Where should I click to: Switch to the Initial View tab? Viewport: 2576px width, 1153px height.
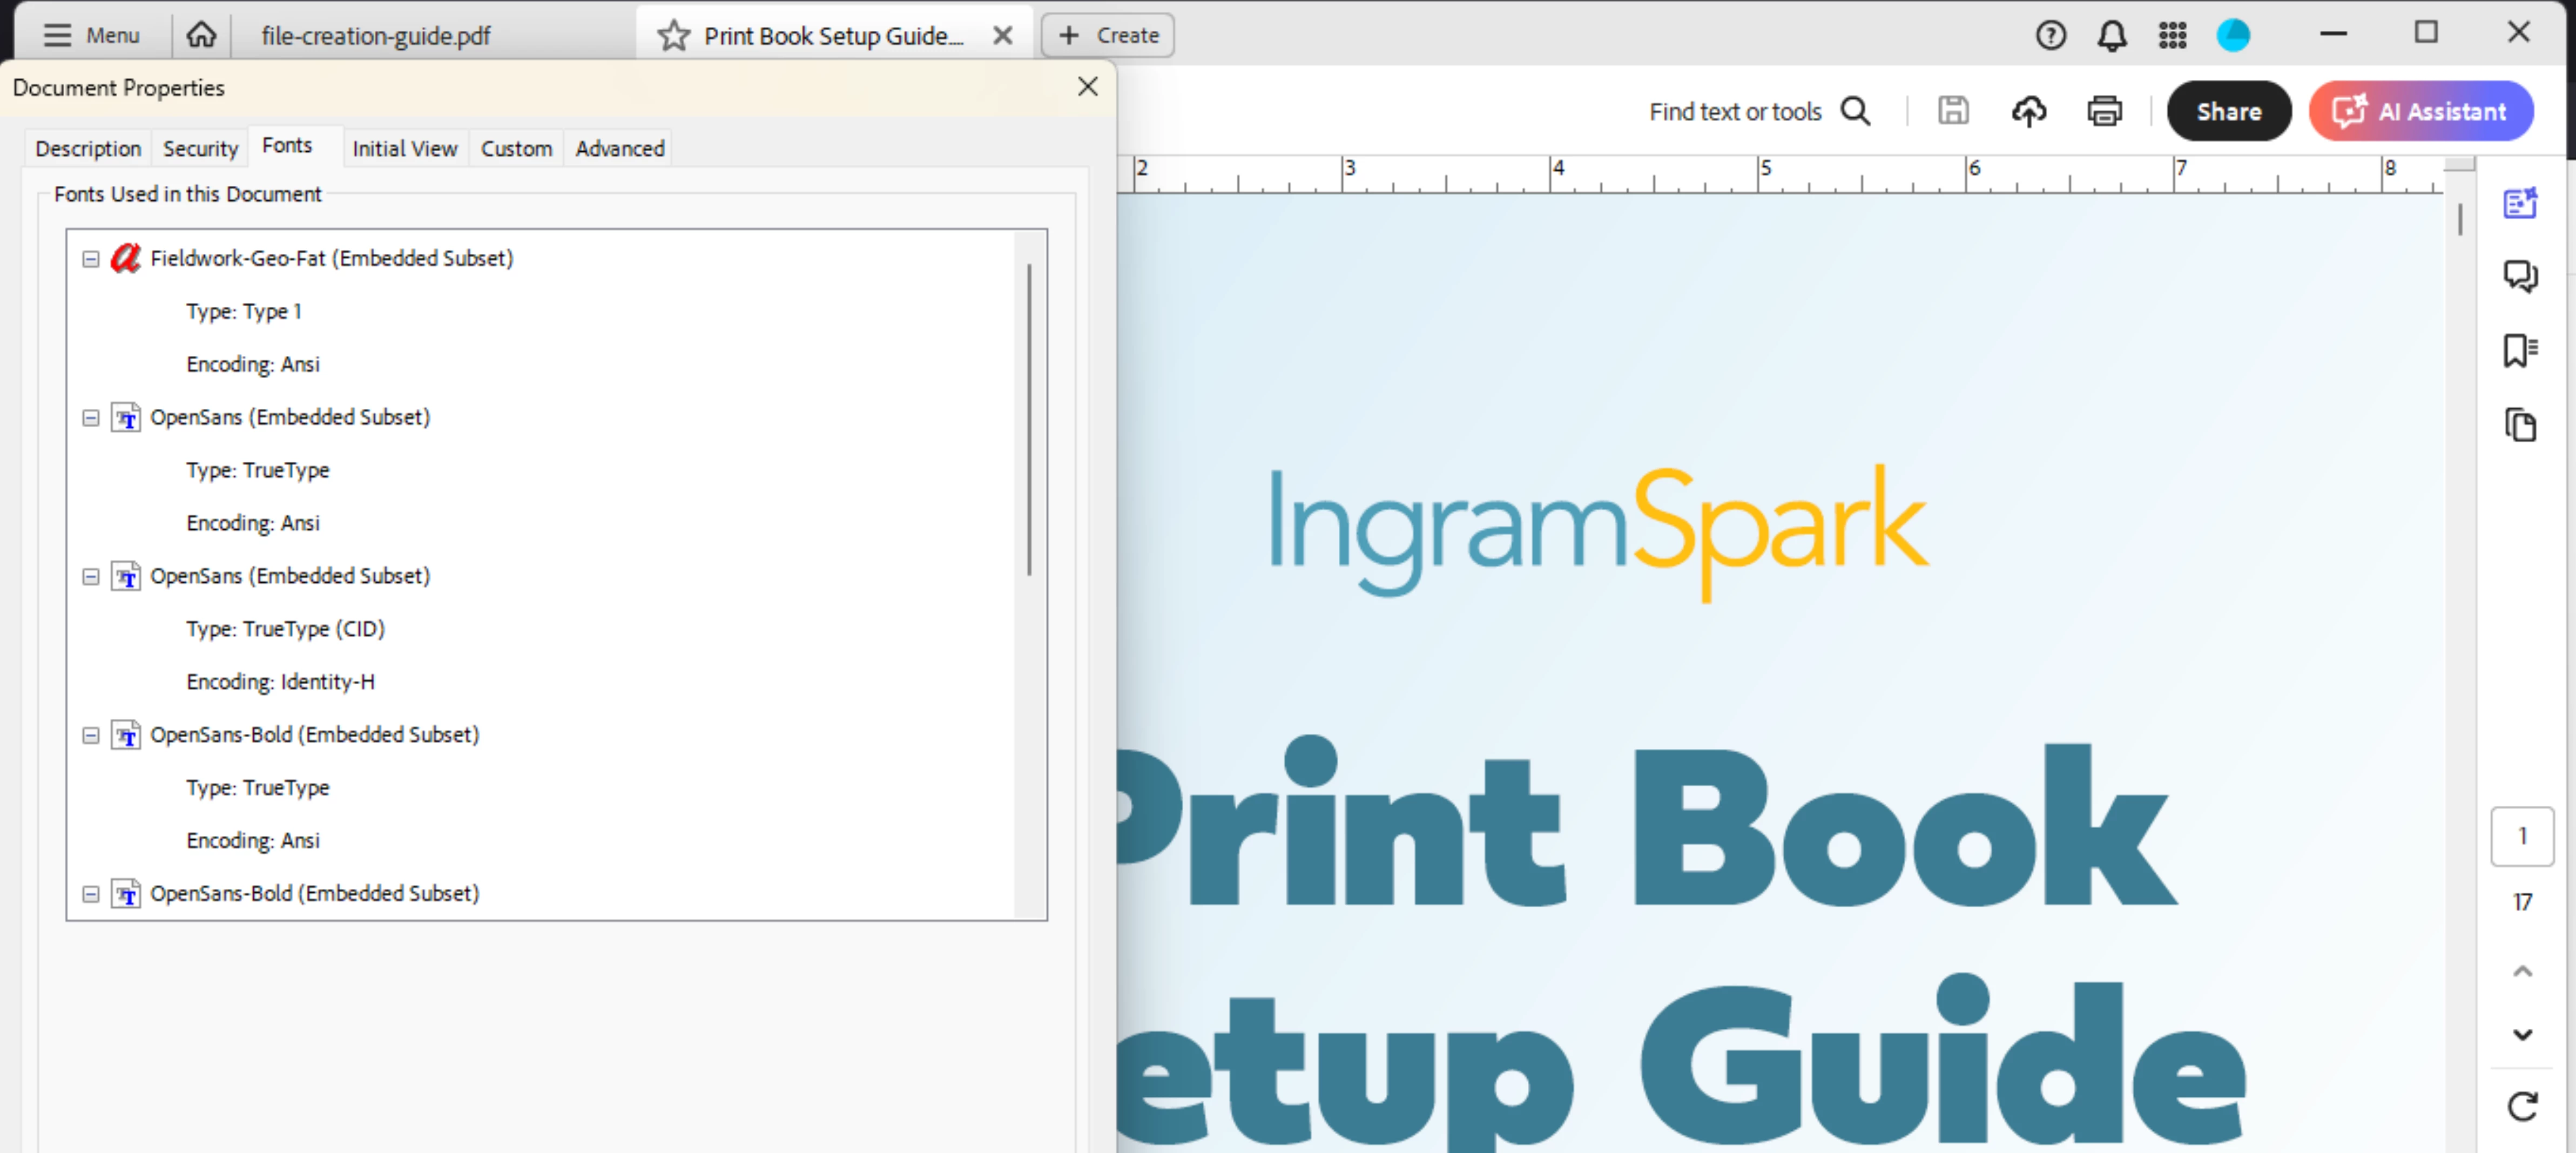pyautogui.click(x=404, y=149)
